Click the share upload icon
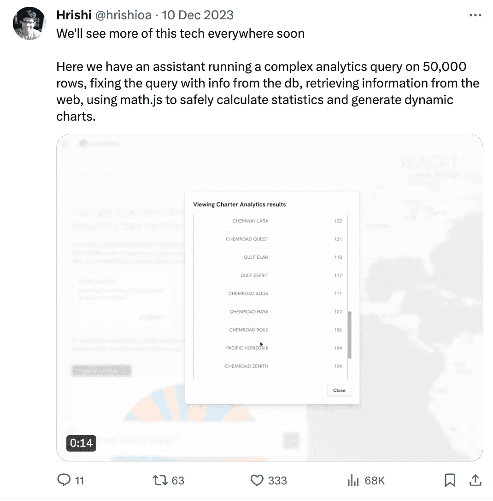Viewport: 493px width, 501px height. pyautogui.click(x=475, y=480)
